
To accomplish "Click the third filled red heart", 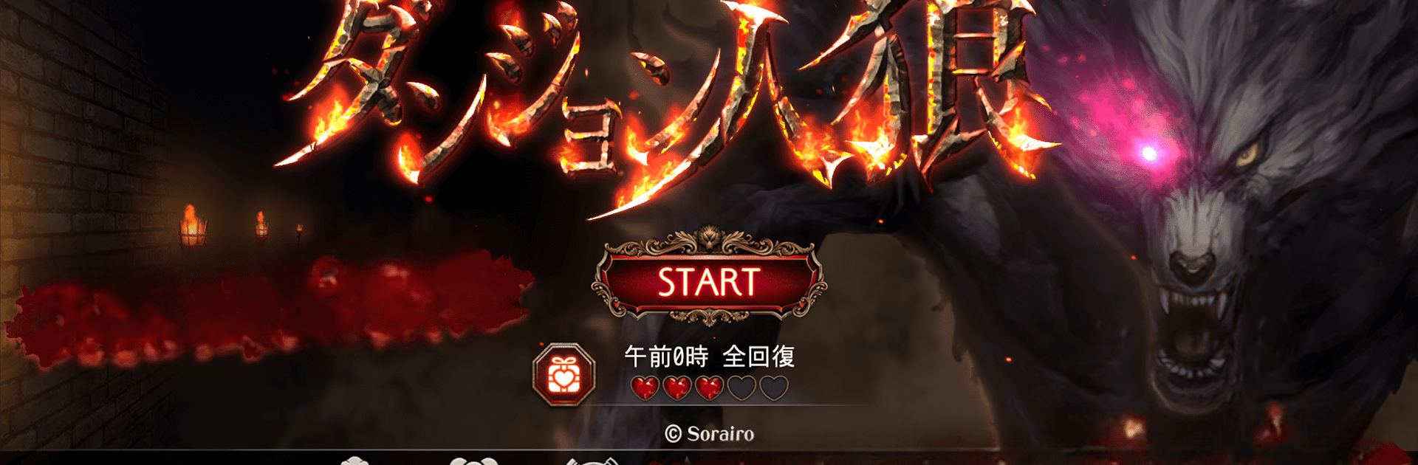I will [x=710, y=387].
